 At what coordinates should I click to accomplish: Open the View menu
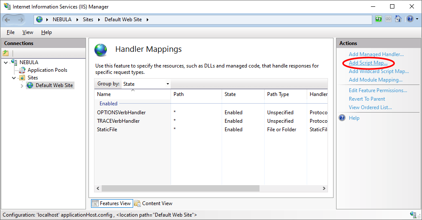coord(28,32)
